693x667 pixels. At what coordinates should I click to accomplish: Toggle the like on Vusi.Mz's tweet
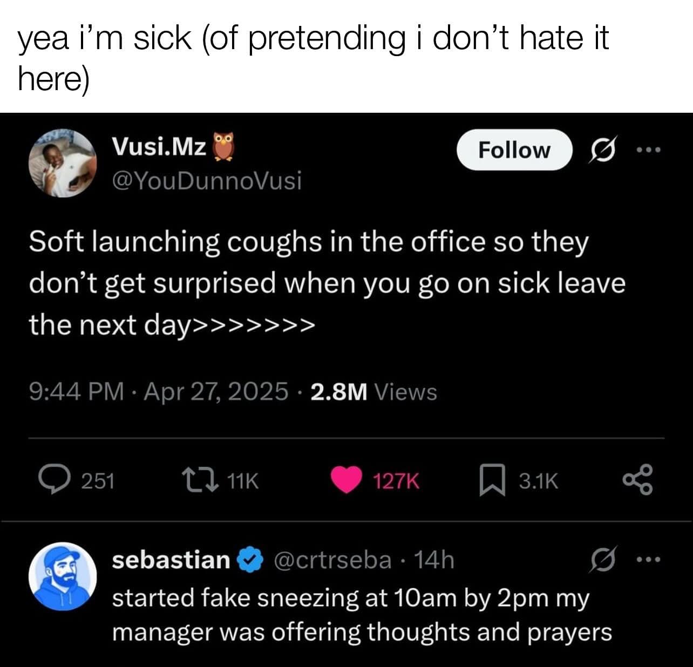[349, 479]
